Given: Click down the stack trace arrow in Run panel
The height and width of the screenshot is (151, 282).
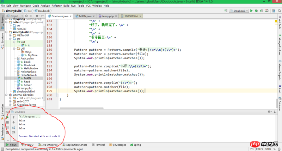Looking at the screenshot, I should pos(14,122).
